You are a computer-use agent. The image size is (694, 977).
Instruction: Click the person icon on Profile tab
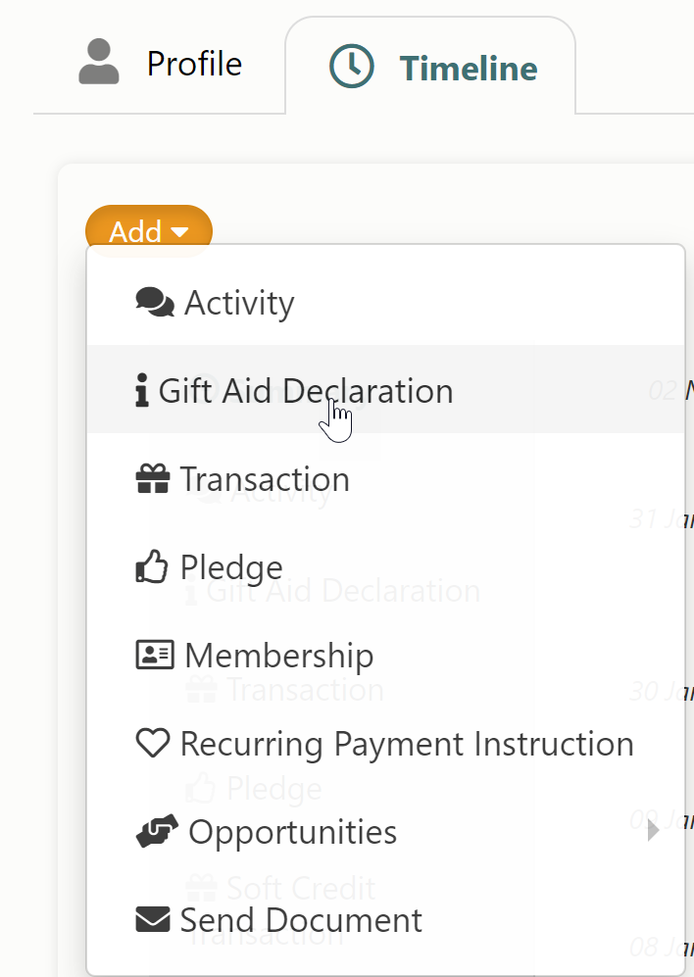(x=99, y=61)
